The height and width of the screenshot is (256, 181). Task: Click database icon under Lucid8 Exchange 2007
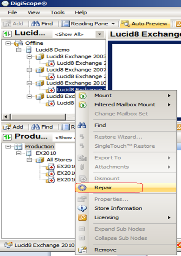pyautogui.click(x=50, y=76)
